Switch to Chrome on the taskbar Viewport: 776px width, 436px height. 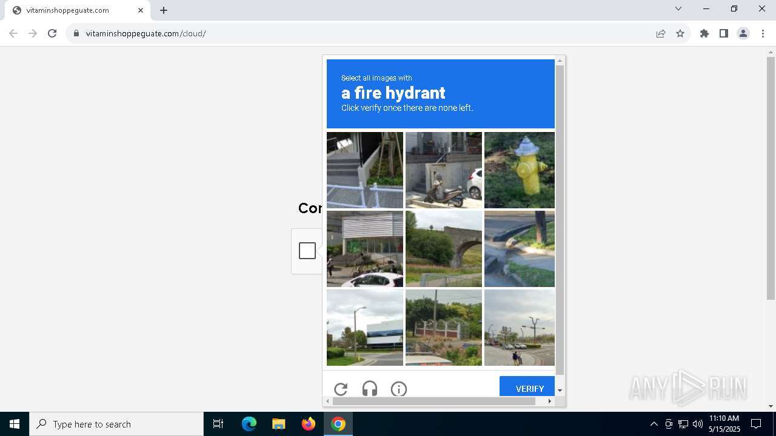tap(338, 424)
